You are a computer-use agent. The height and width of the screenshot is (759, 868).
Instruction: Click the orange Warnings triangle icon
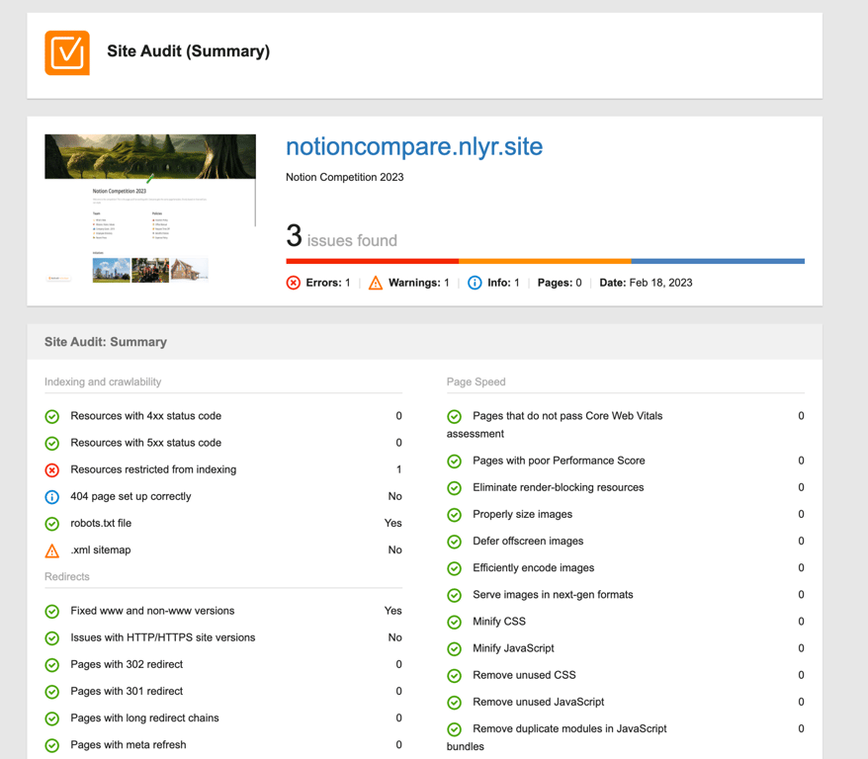[x=376, y=283]
